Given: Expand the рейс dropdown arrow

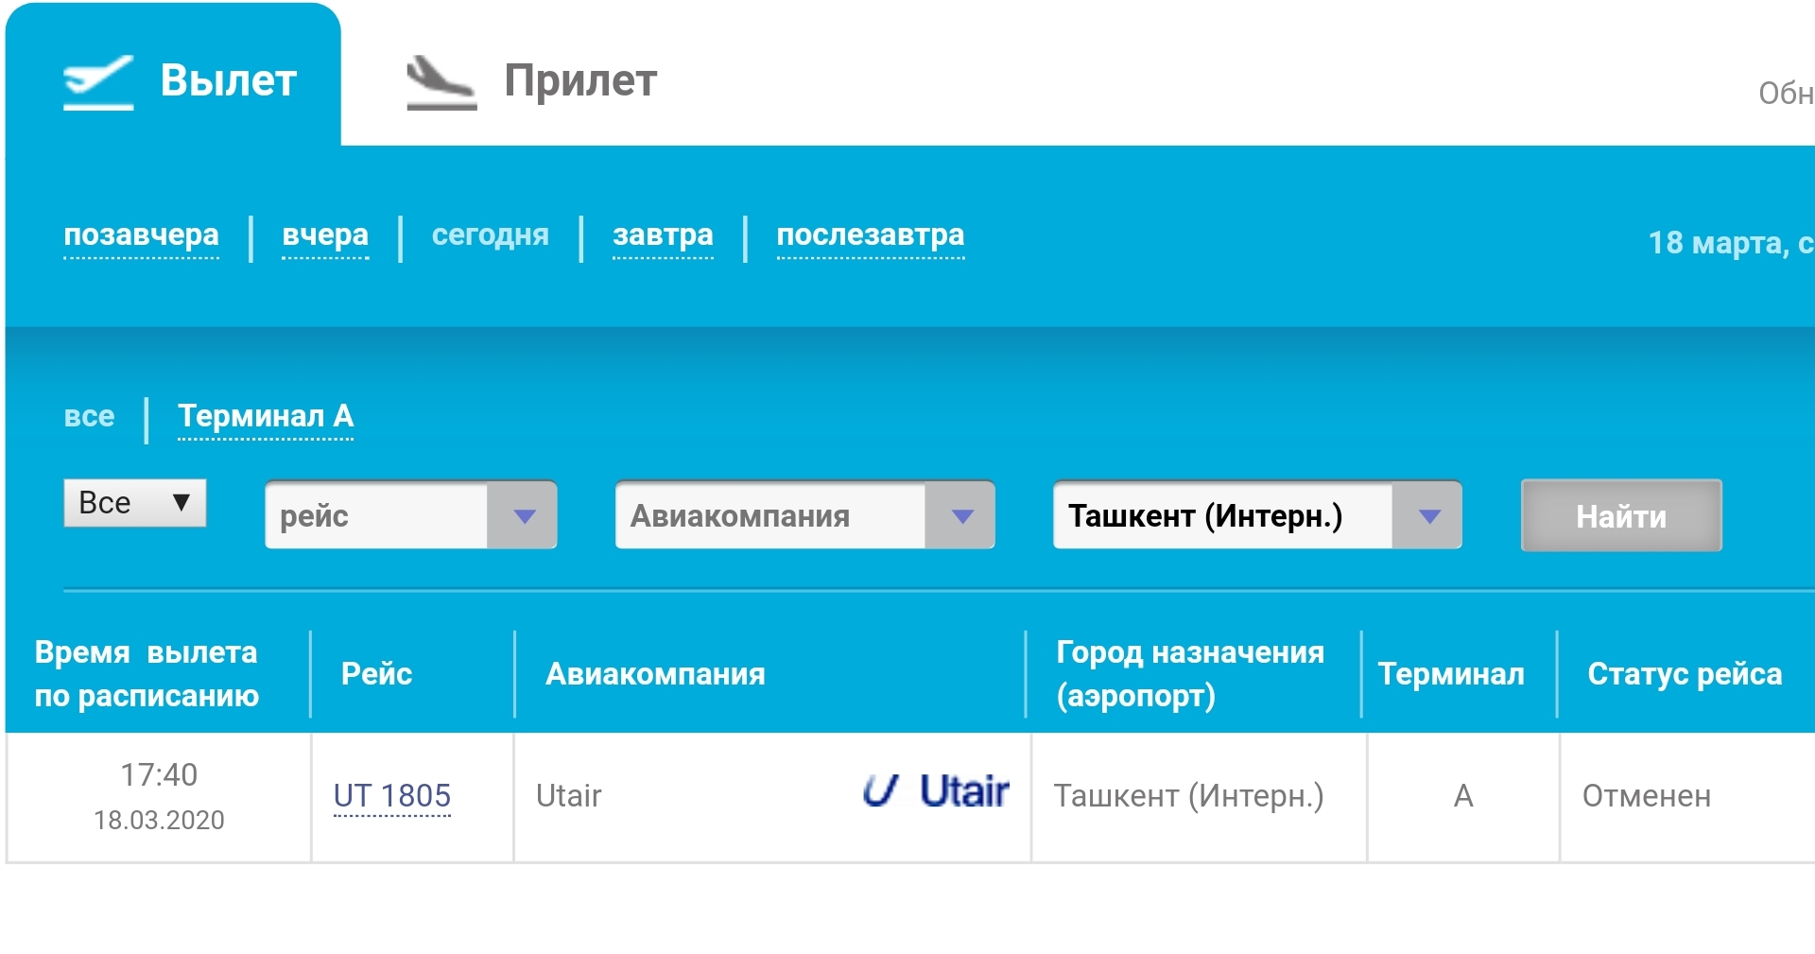Looking at the screenshot, I should [524, 516].
